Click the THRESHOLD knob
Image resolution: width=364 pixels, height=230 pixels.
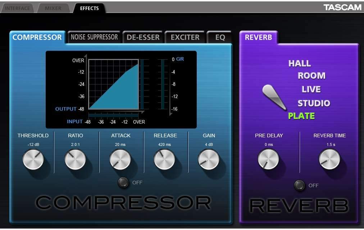(x=33, y=160)
